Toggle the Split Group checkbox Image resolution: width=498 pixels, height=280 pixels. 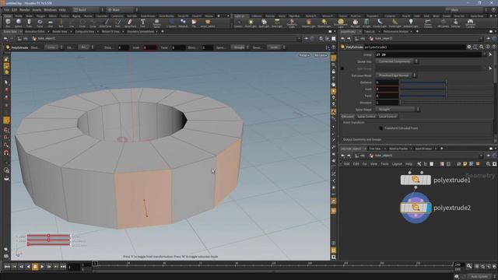coord(342,68)
